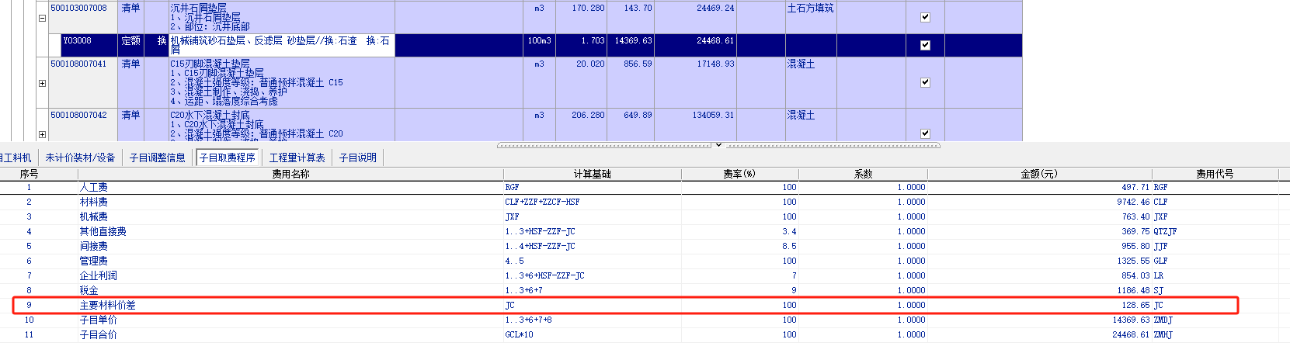Viewport: 1290px width, 353px height.
Task: Click the 128.65 amount cell
Action: point(1040,305)
